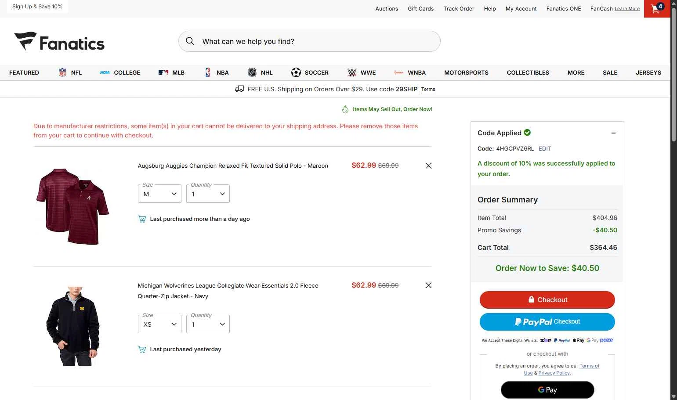Open the MOTORSPORTS menu

coord(466,72)
